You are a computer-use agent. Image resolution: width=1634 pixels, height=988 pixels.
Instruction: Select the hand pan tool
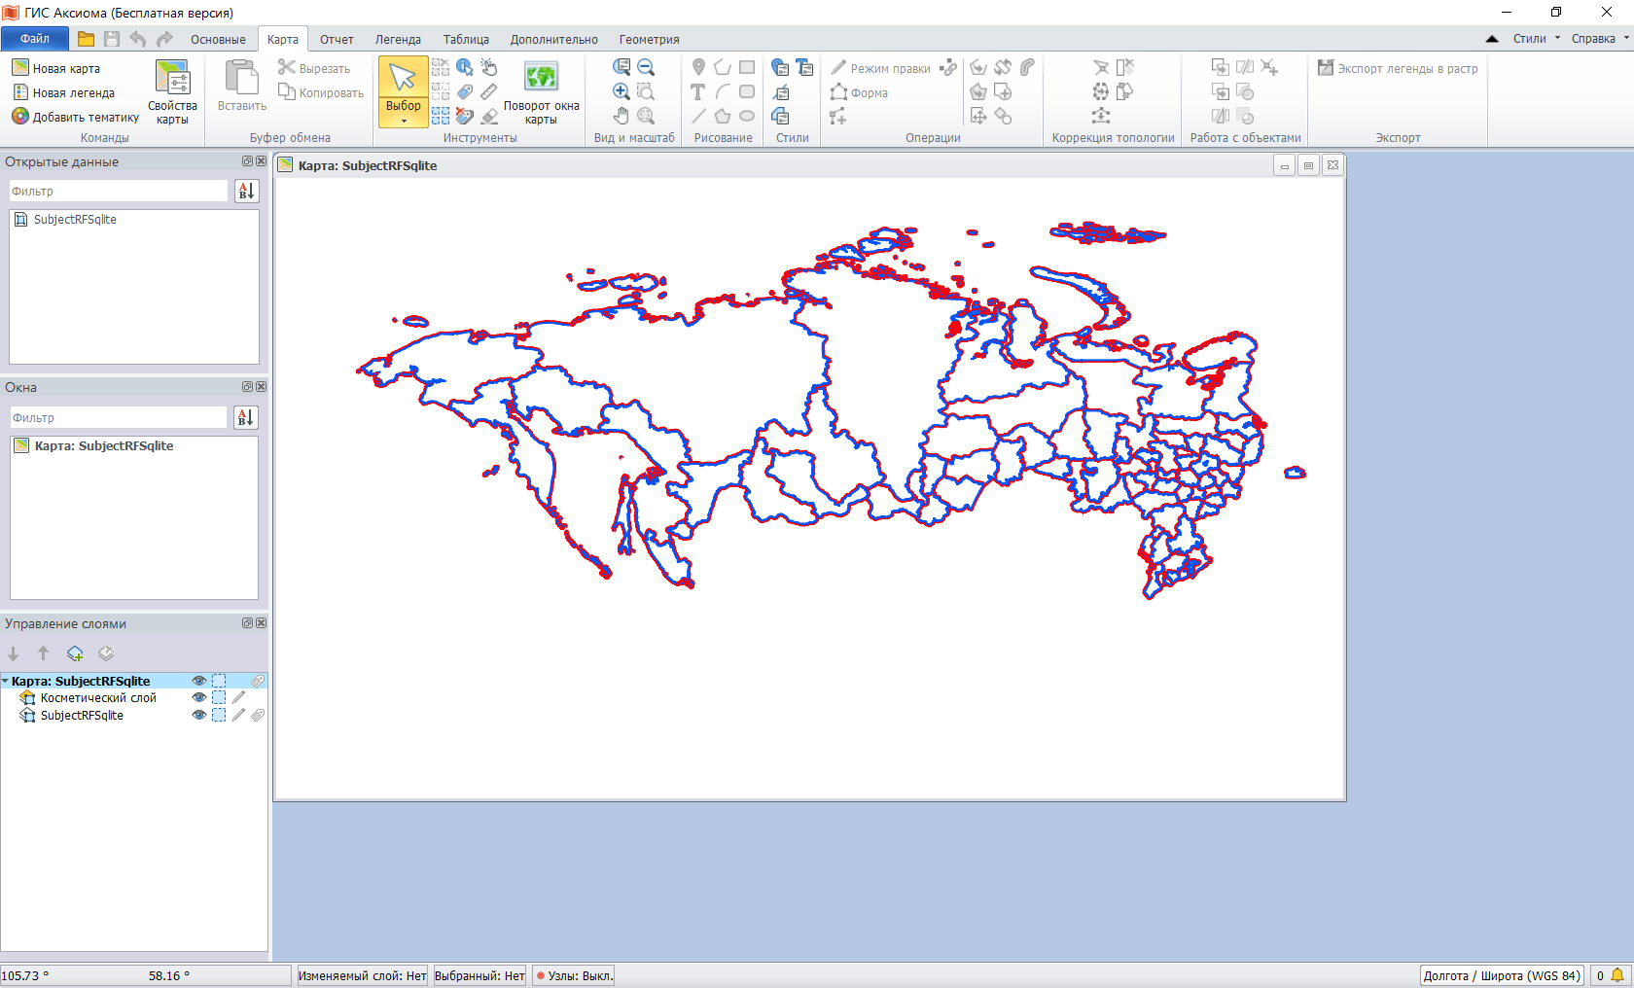click(622, 116)
